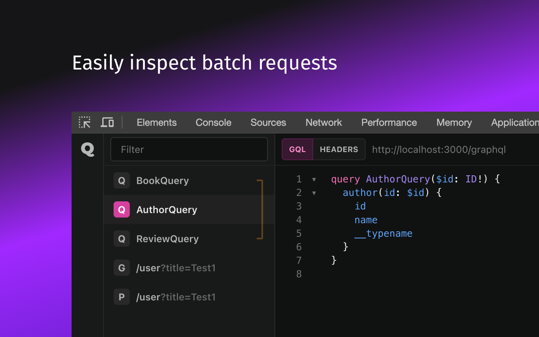Click the 'author(id: $id)' code line
This screenshot has width=539, height=337.
point(392,193)
